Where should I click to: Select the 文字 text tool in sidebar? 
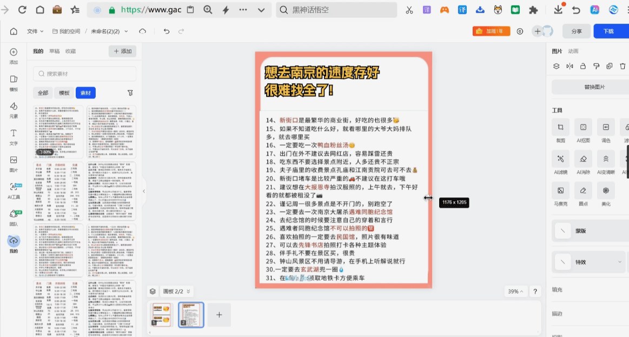pyautogui.click(x=14, y=136)
